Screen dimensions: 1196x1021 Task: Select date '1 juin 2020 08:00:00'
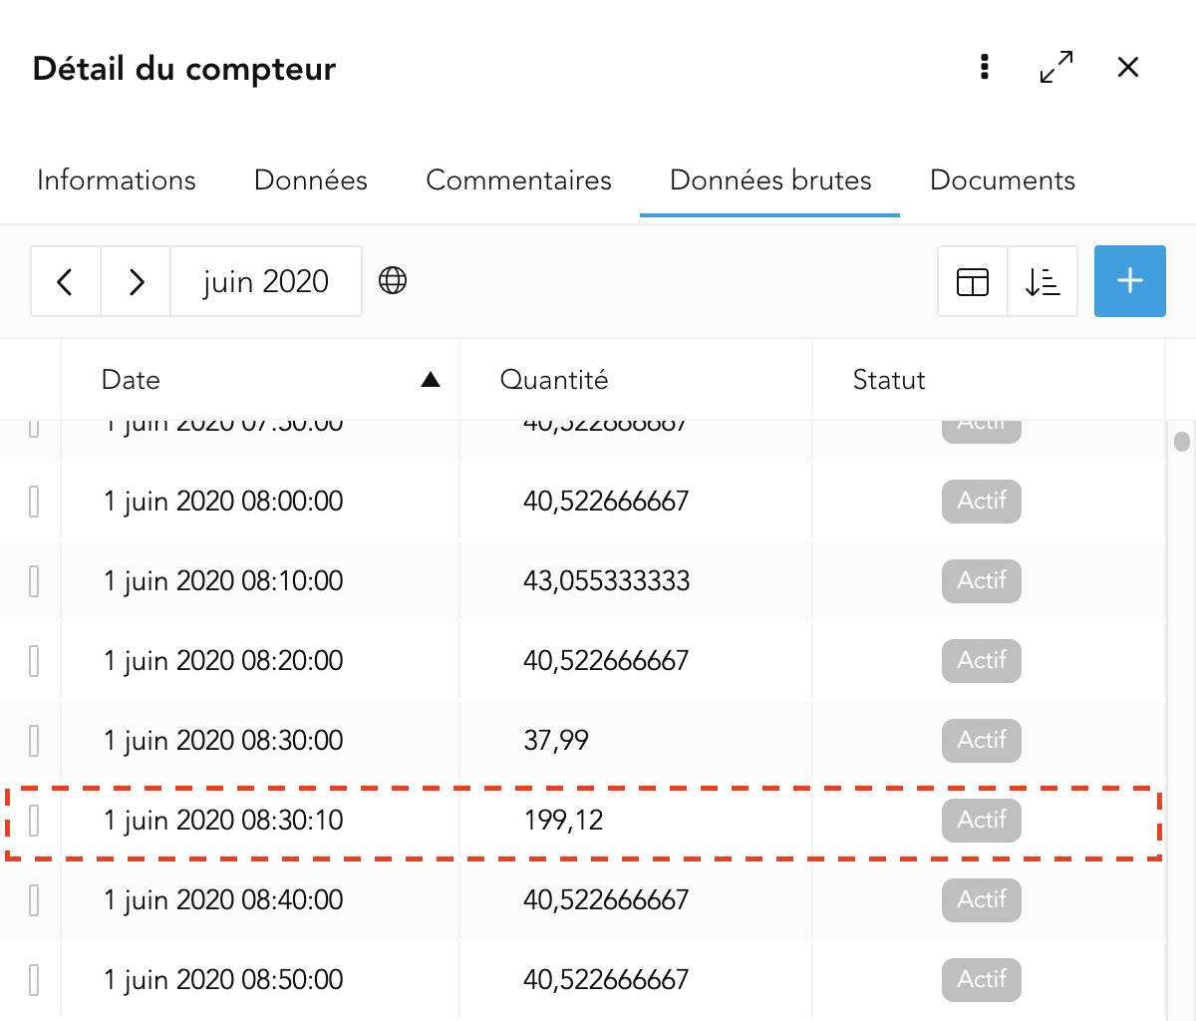click(x=223, y=501)
